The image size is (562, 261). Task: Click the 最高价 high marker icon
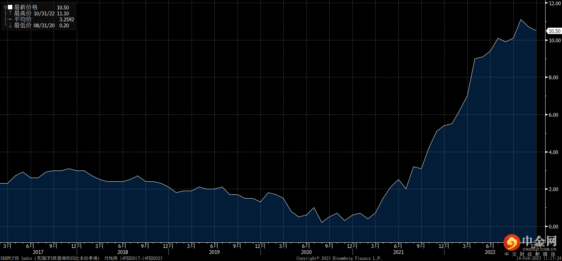point(10,13)
